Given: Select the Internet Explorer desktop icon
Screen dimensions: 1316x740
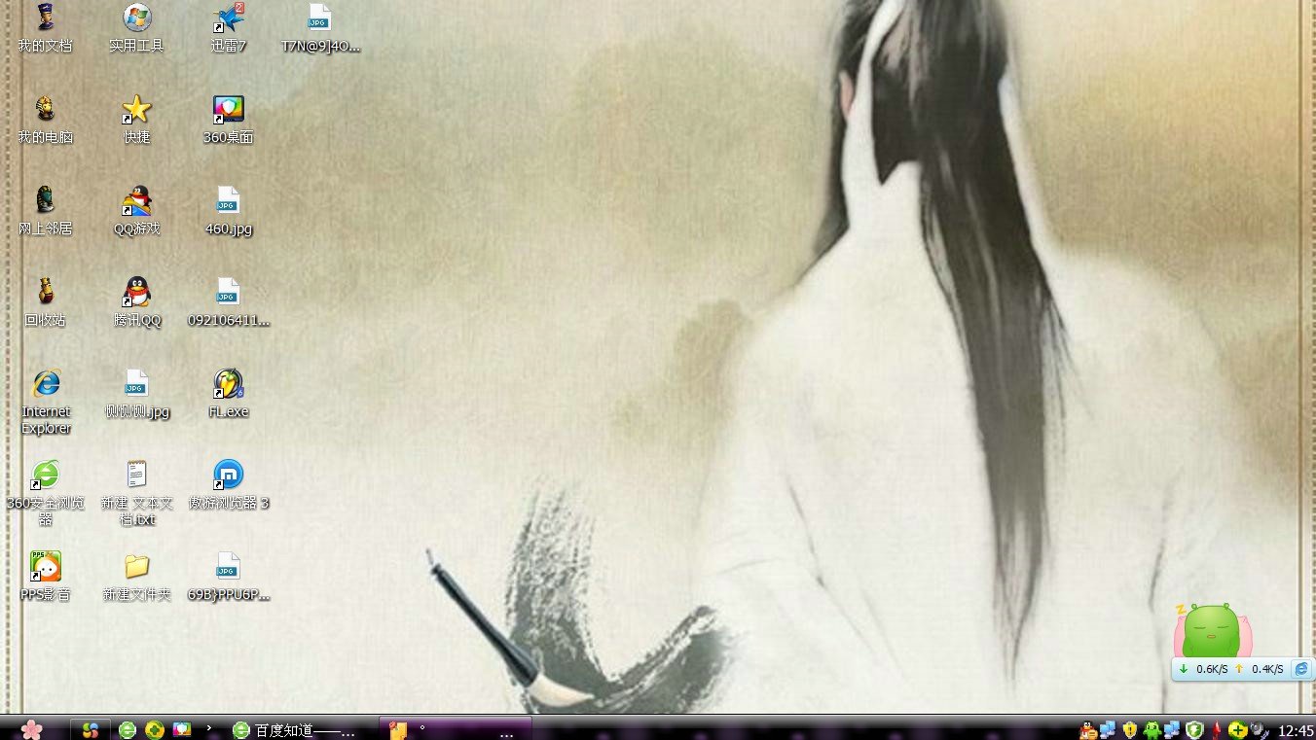Looking at the screenshot, I should [45, 384].
